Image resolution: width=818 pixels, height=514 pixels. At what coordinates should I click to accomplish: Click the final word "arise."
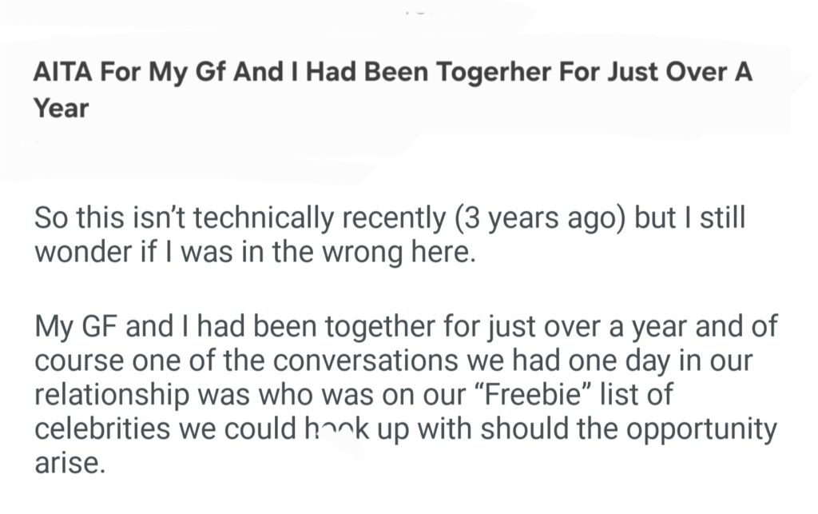pyautogui.click(x=69, y=463)
